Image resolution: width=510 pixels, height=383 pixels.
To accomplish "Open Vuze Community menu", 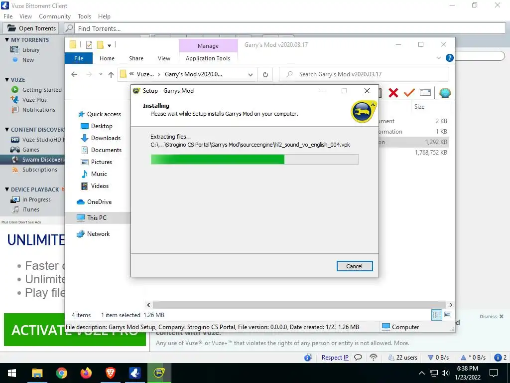I will tap(55, 16).
